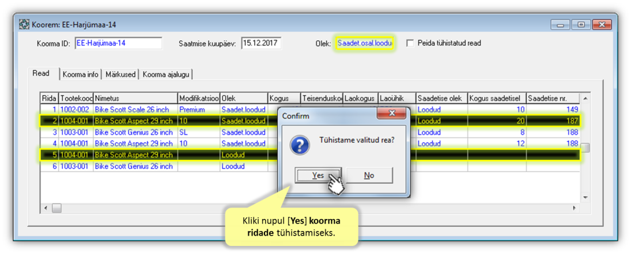The height and width of the screenshot is (254, 631).
Task: Click the Laoühik column header
Action: point(397,98)
